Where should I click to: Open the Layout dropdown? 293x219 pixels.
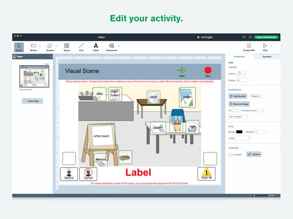[241, 74]
